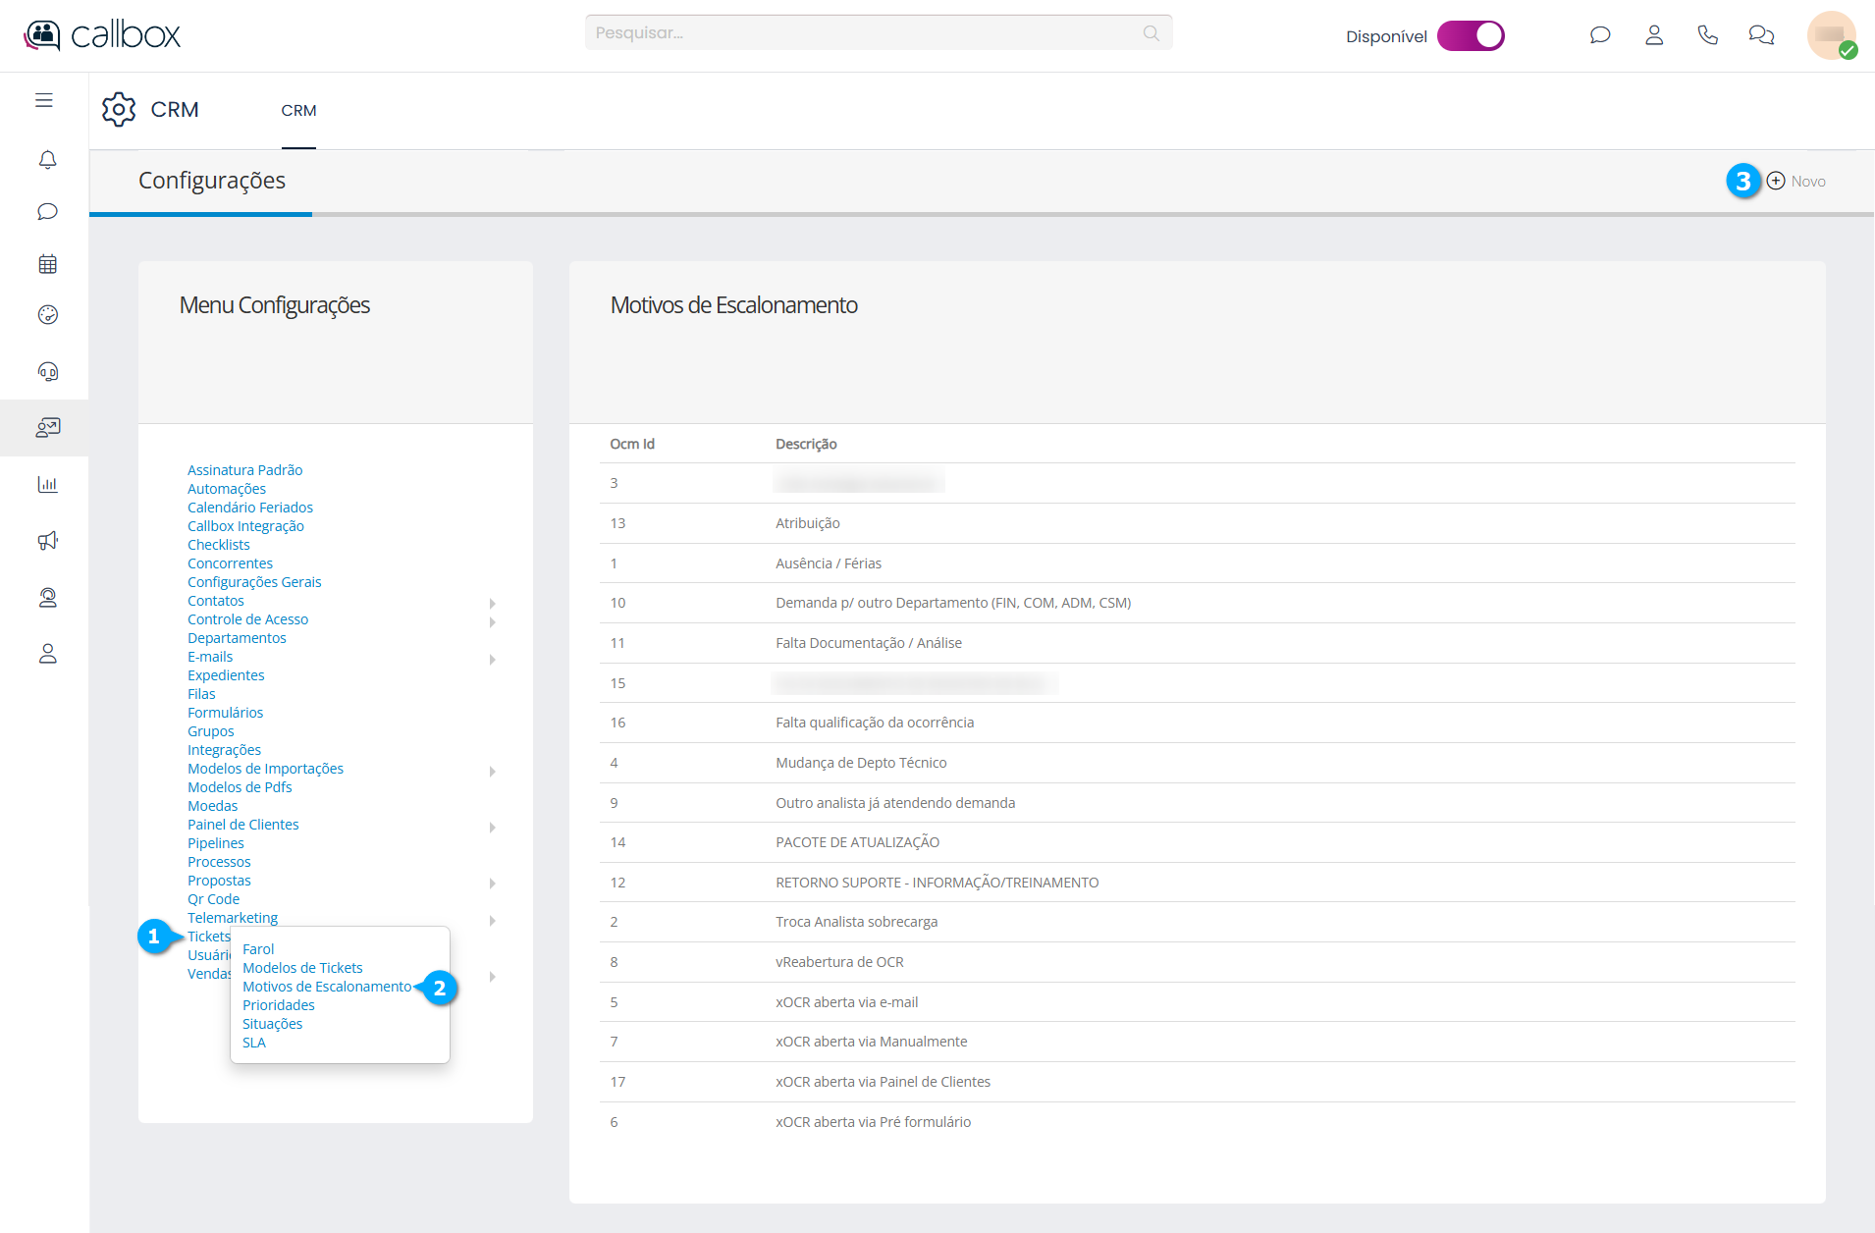Open the headset support icon in sidebar
1875x1233 pixels.
[47, 371]
